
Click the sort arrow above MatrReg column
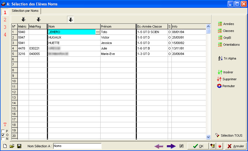pos(39,19)
